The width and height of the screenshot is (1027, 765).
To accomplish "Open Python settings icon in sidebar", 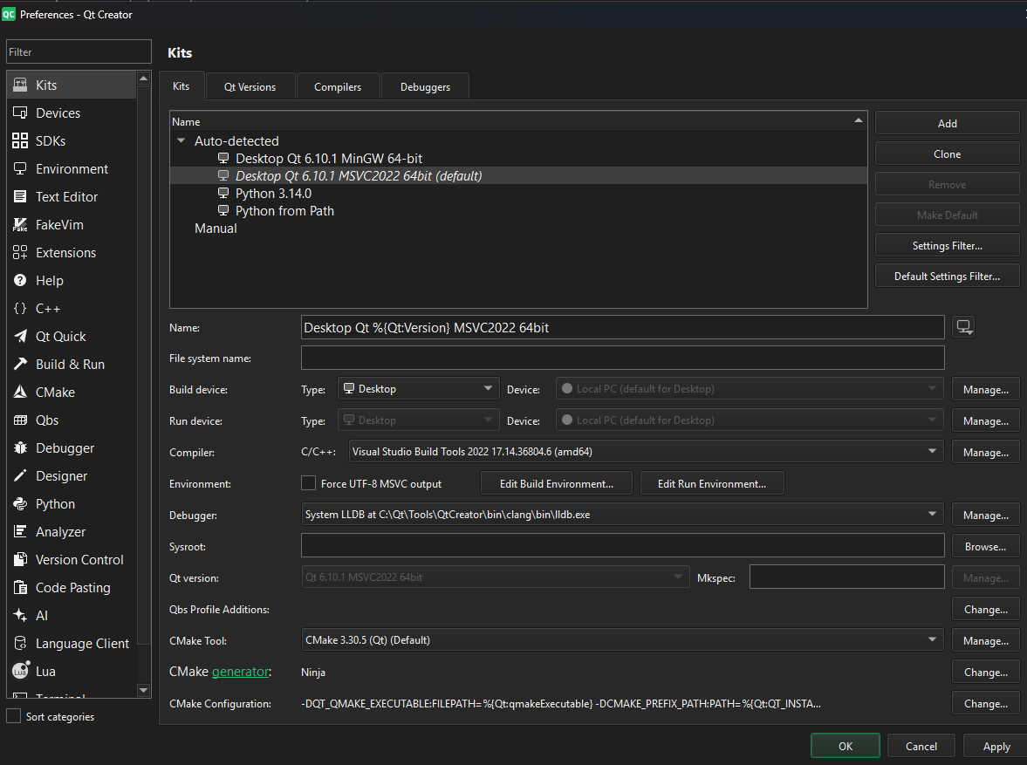I will click(20, 504).
